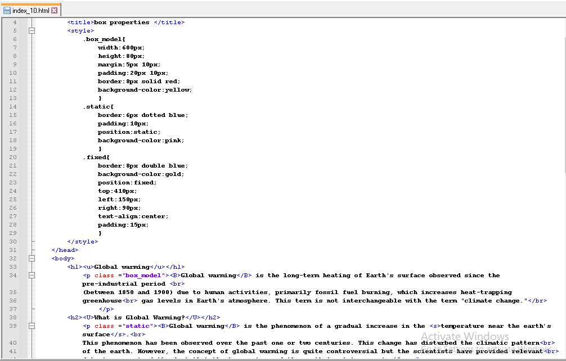The height and width of the screenshot is (361, 566).
Task: Place cursor on position:fixed property
Action: pyautogui.click(x=127, y=183)
